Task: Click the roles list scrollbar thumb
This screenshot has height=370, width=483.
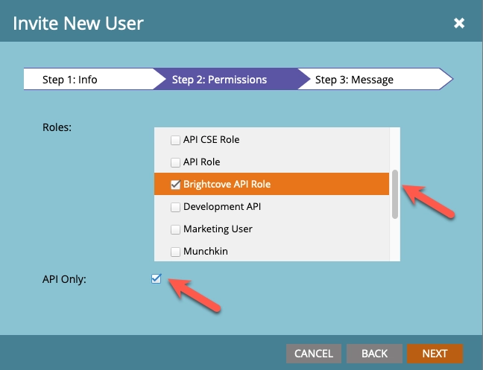Action: tap(395, 194)
